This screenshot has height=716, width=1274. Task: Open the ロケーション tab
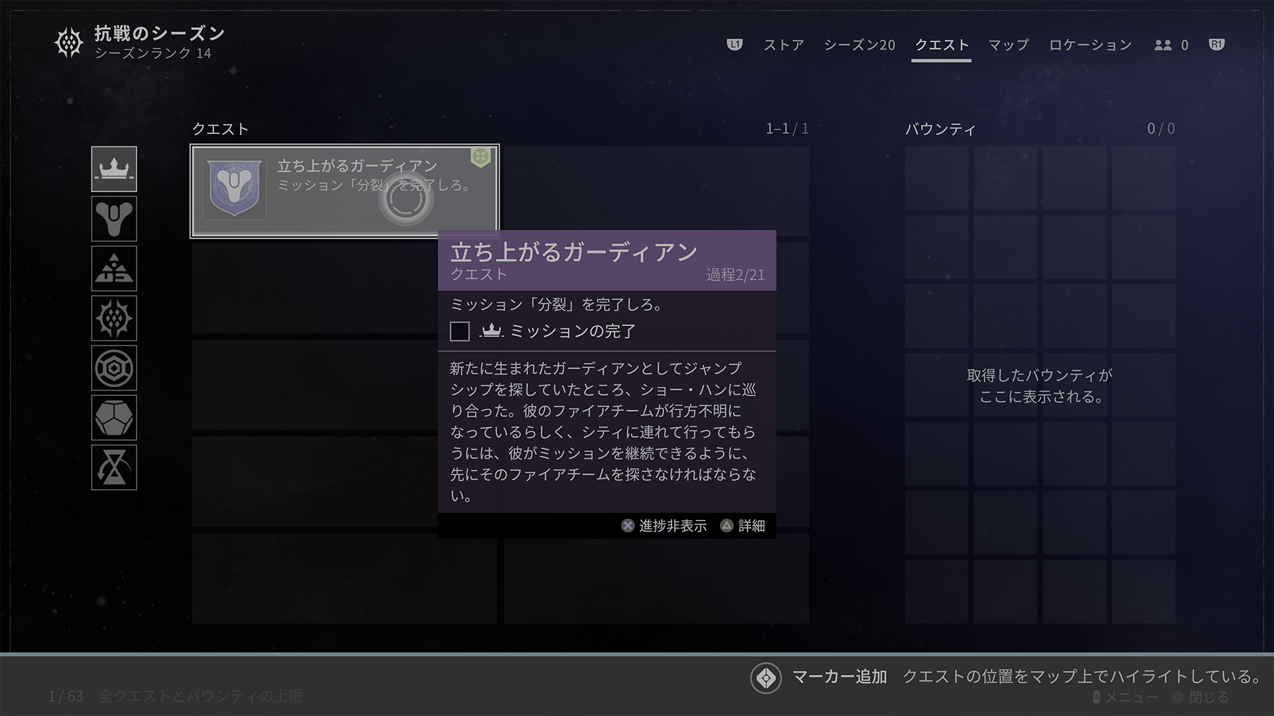click(1090, 45)
